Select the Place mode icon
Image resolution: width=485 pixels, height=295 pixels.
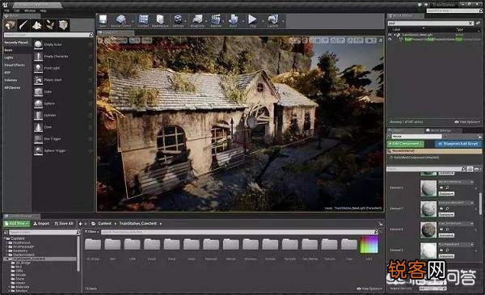click(x=10, y=25)
